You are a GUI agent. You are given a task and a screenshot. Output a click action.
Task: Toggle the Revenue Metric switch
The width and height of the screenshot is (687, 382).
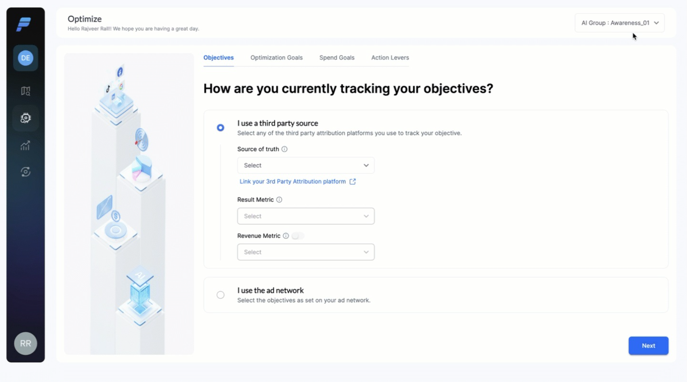tap(298, 236)
